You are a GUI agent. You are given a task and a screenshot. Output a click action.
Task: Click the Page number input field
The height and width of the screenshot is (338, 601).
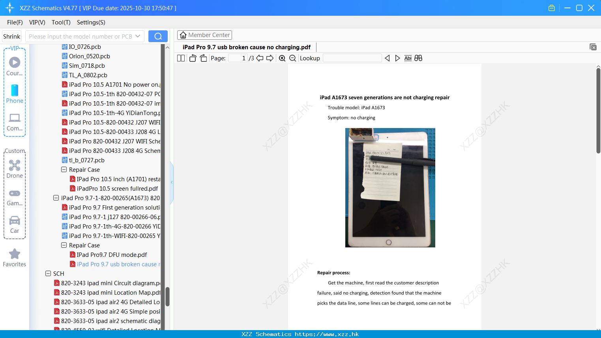coord(238,58)
